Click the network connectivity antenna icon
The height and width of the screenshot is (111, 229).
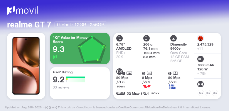point(200,84)
